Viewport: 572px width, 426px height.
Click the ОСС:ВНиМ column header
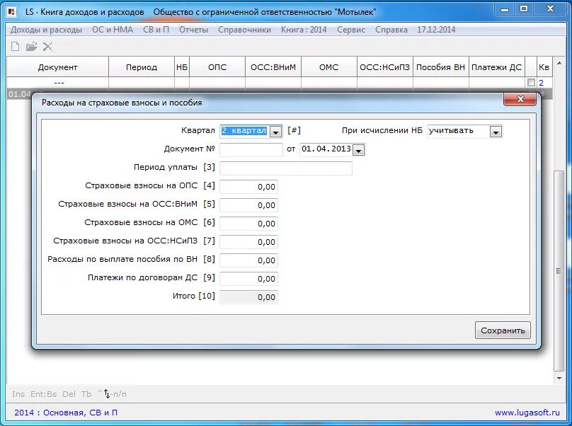273,67
